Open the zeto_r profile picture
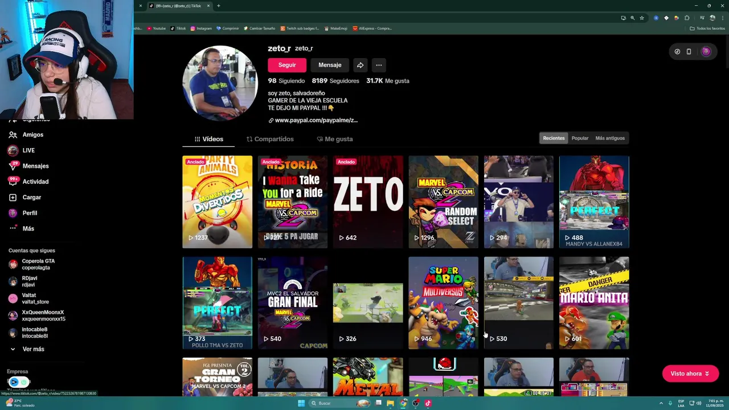 coord(220,83)
